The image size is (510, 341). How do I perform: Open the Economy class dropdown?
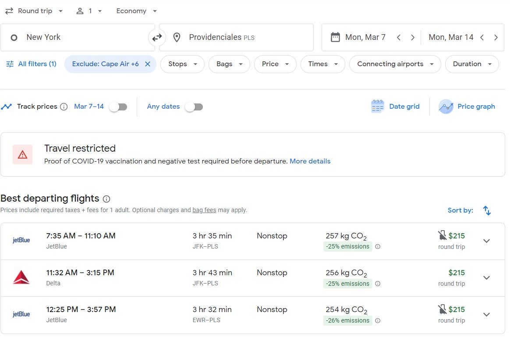tap(136, 11)
